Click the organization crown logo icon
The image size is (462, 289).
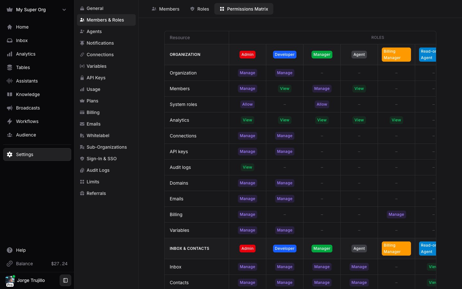(x=10, y=10)
